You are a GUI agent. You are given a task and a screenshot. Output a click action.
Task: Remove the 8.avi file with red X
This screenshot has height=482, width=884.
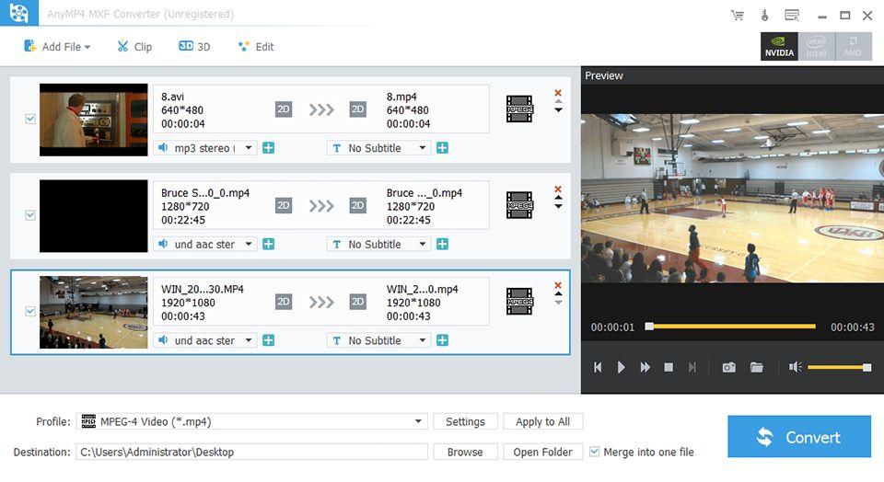tap(557, 93)
